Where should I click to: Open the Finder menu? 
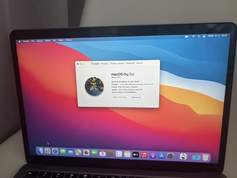pos(26,41)
